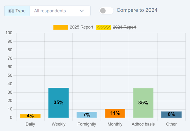This screenshot has width=190, height=131.
Task: Click the Adhoc basis axis label
Action: point(143,124)
